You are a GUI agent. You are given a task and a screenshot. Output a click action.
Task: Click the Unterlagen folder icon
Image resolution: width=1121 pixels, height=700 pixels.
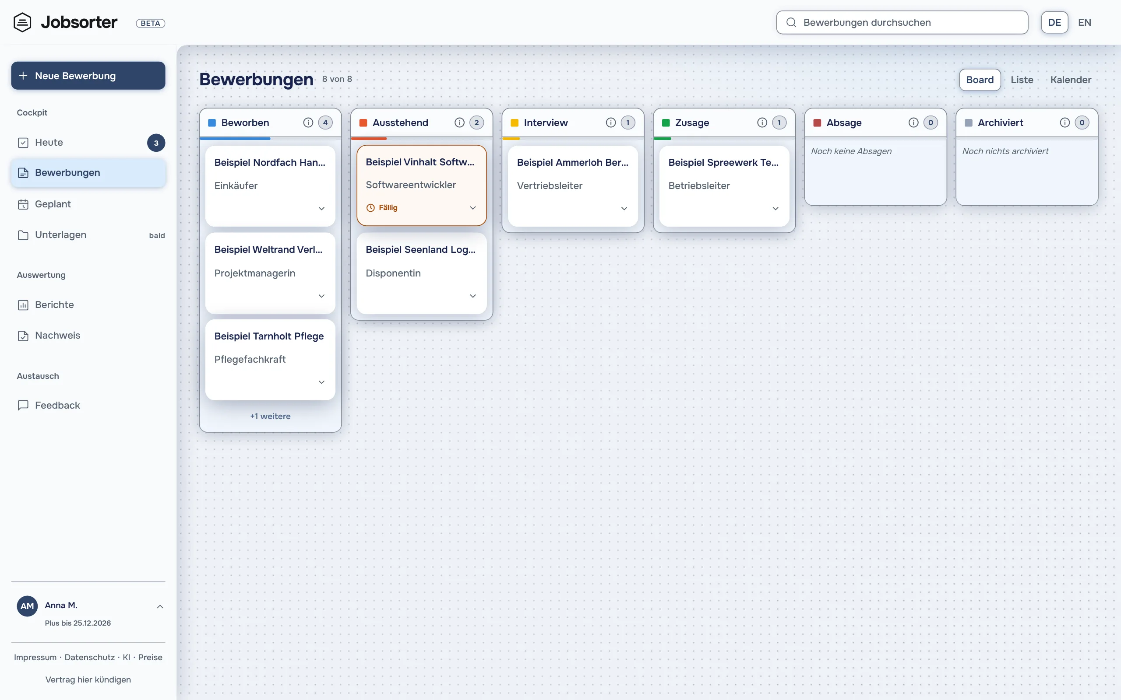coord(23,235)
